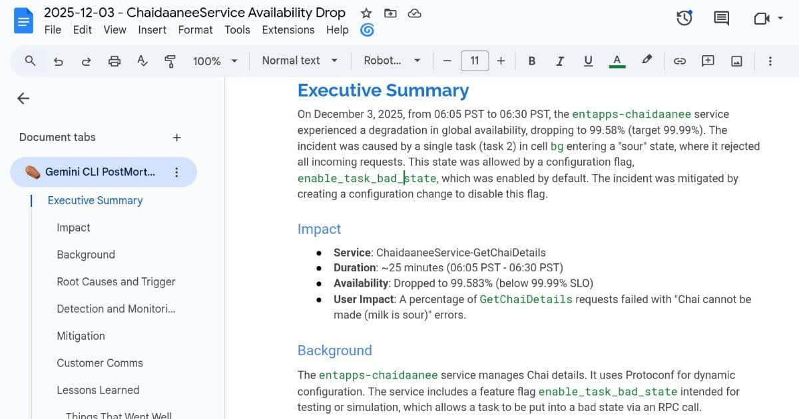The width and height of the screenshot is (799, 419).
Task: Insert an image using the toolbar icon
Action: (x=736, y=61)
